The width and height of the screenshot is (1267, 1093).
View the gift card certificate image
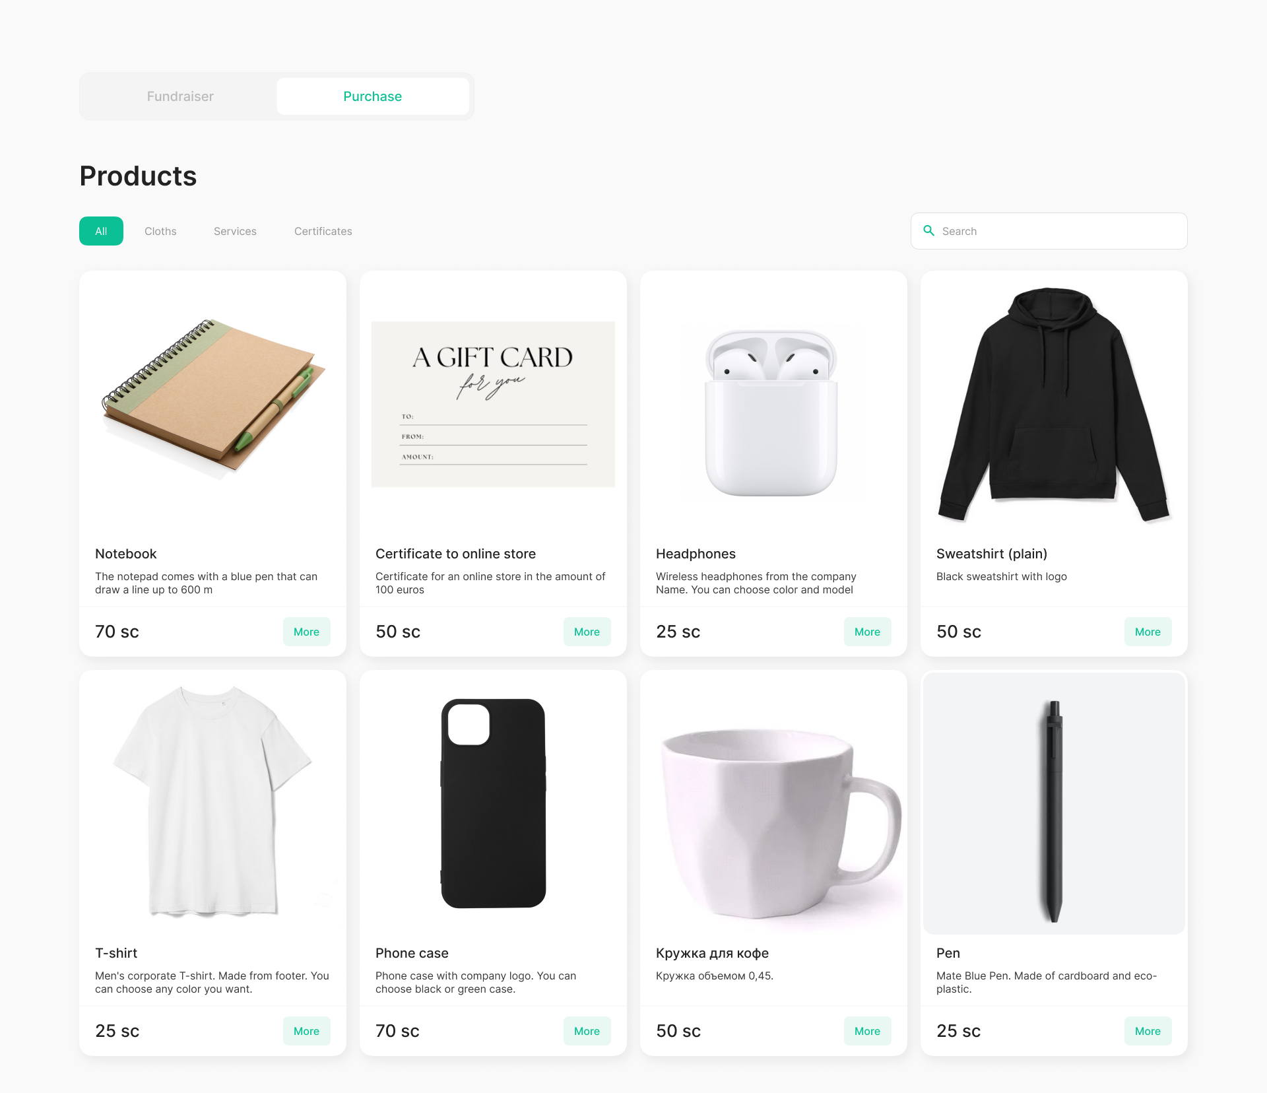pos(493,404)
